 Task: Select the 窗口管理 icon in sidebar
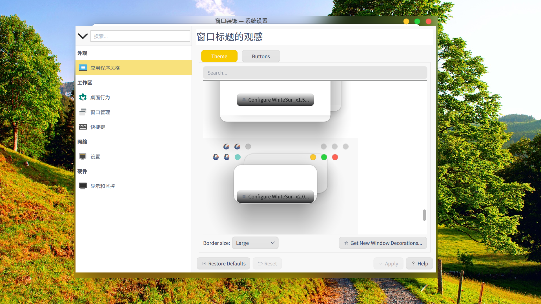coord(83,112)
